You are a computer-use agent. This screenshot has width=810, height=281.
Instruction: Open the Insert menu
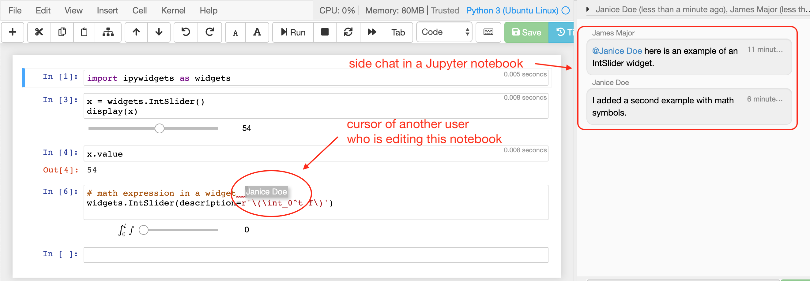coord(107,11)
